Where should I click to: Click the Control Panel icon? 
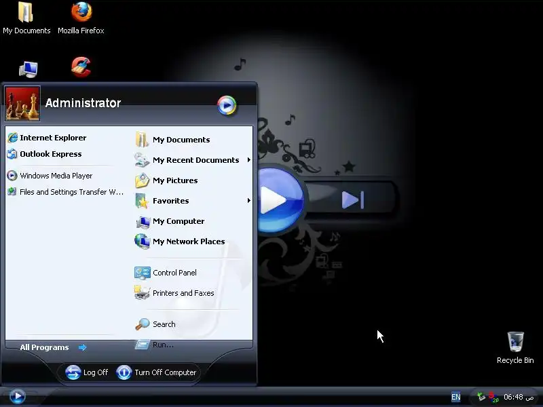(143, 273)
